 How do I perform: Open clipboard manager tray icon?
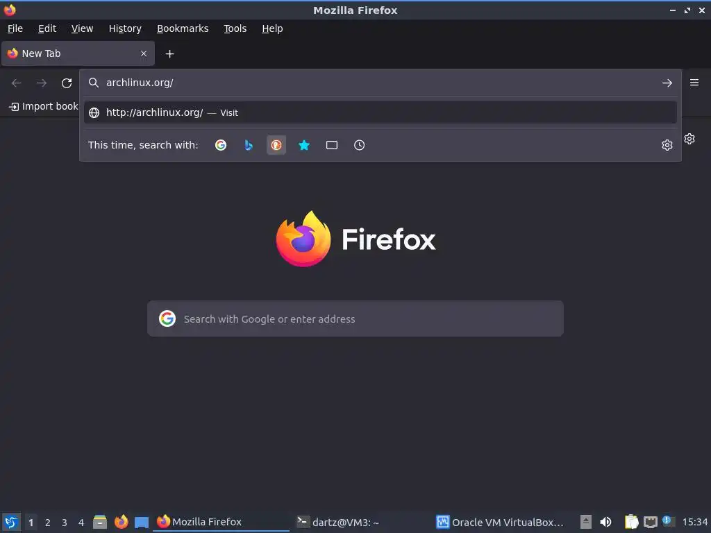[631, 522]
